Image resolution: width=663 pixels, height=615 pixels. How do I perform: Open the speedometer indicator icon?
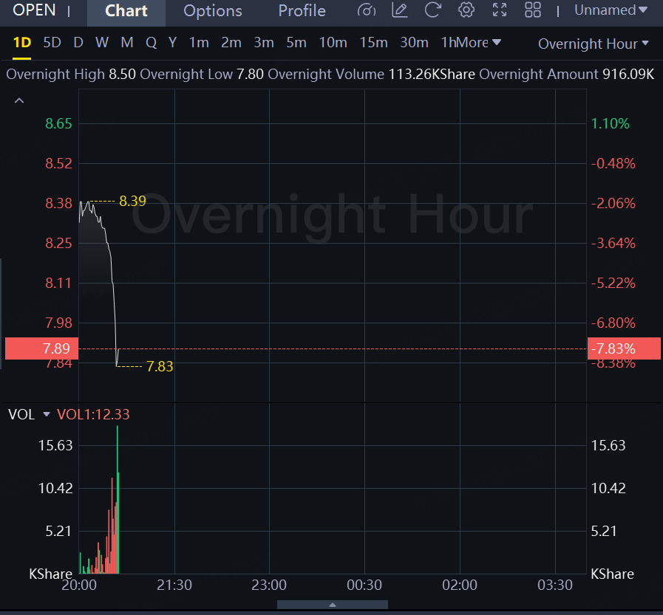pos(366,10)
